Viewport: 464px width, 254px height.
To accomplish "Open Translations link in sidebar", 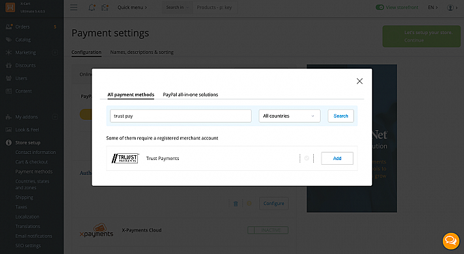I will tap(27, 227).
